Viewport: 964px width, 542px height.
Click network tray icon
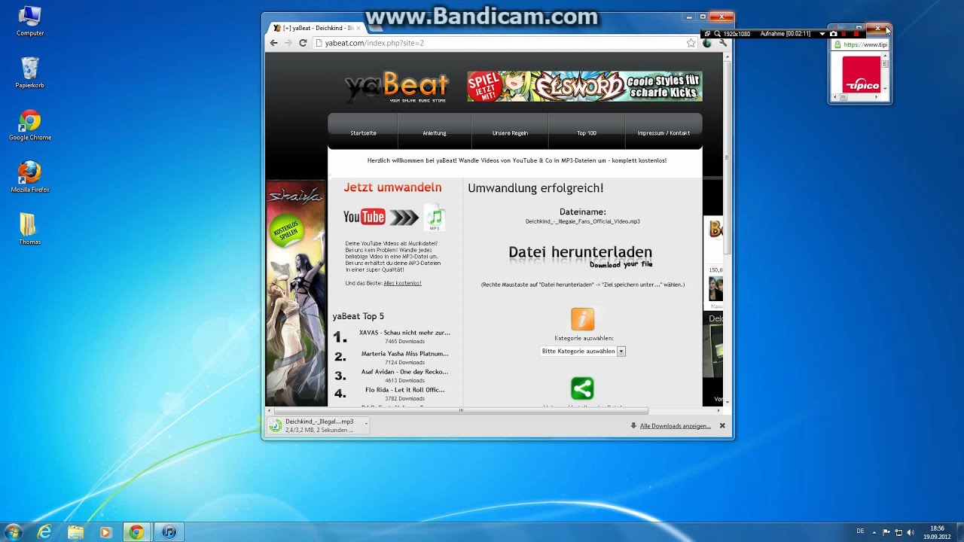click(x=898, y=531)
